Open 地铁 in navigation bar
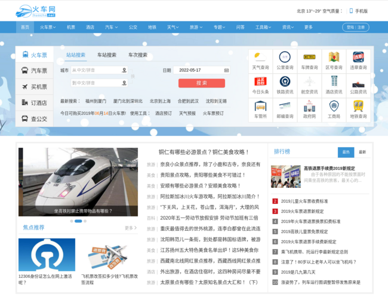The image size is (388, 298). click(152, 27)
